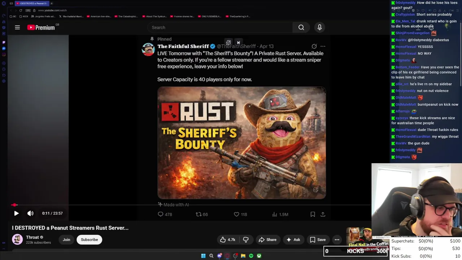Open more actions ellipsis below video

pyautogui.click(x=337, y=240)
